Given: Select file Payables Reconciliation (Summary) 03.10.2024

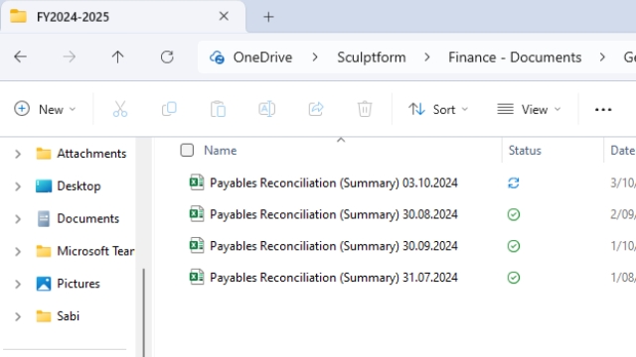Looking at the screenshot, I should (334, 182).
